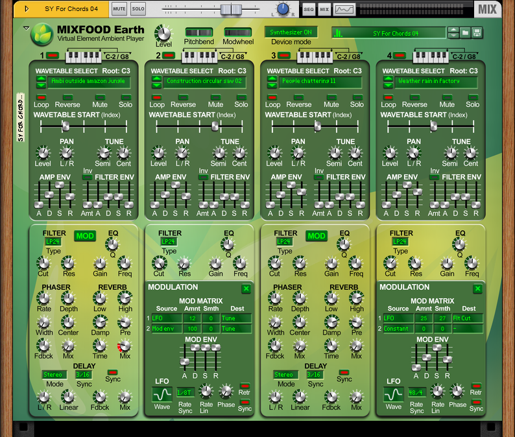The image size is (515, 437).
Task: Close the layer 4 Modulation panel
Action: pos(478,289)
